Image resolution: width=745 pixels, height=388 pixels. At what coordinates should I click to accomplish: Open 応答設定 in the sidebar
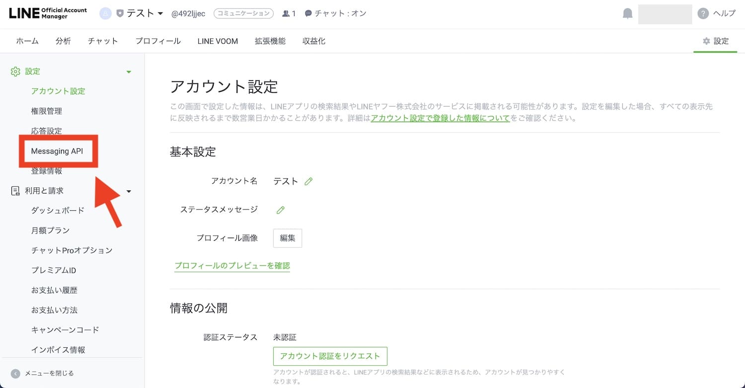point(47,131)
